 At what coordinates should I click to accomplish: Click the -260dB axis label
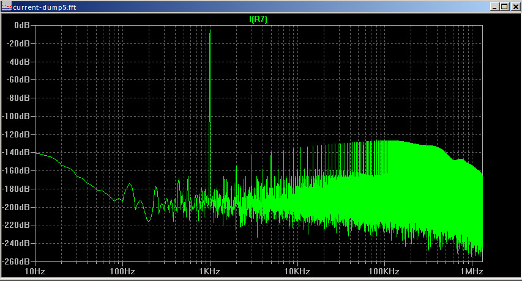[x=16, y=261]
